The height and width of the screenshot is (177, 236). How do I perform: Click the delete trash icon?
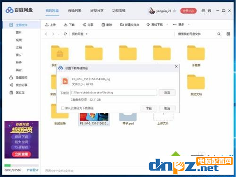103,25
